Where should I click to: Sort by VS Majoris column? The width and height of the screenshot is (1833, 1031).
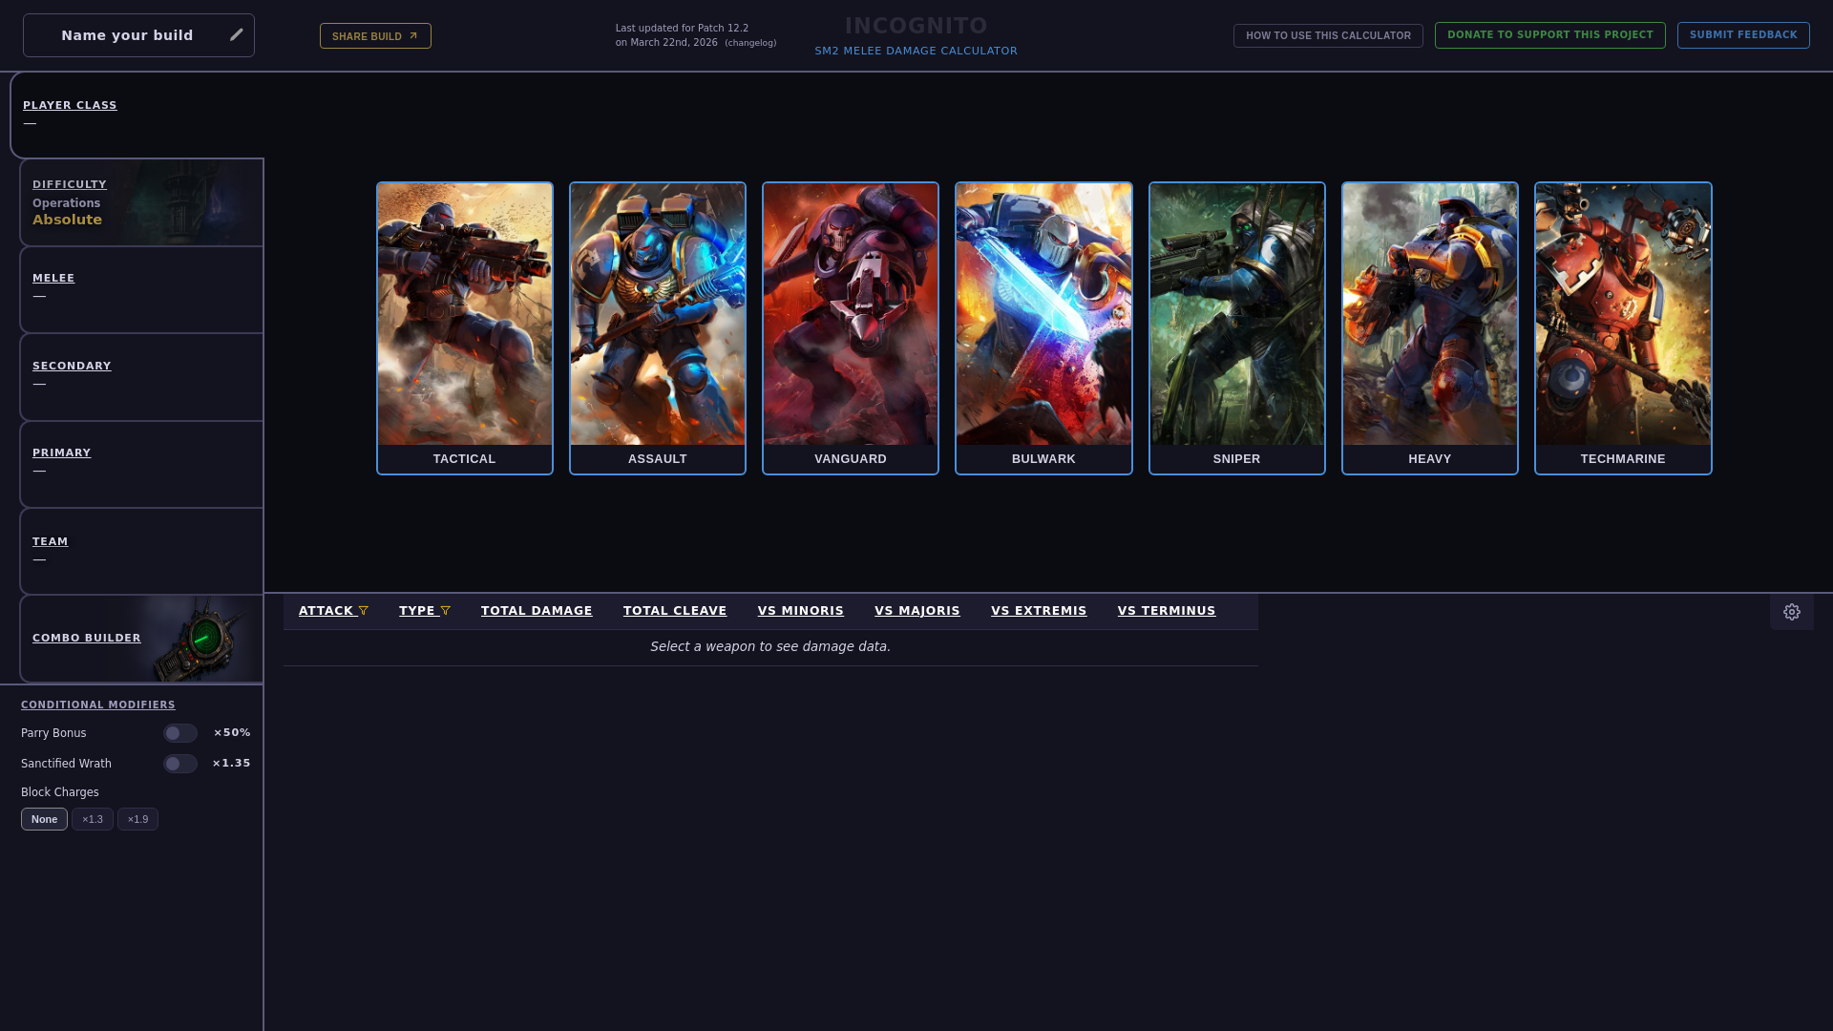917,611
